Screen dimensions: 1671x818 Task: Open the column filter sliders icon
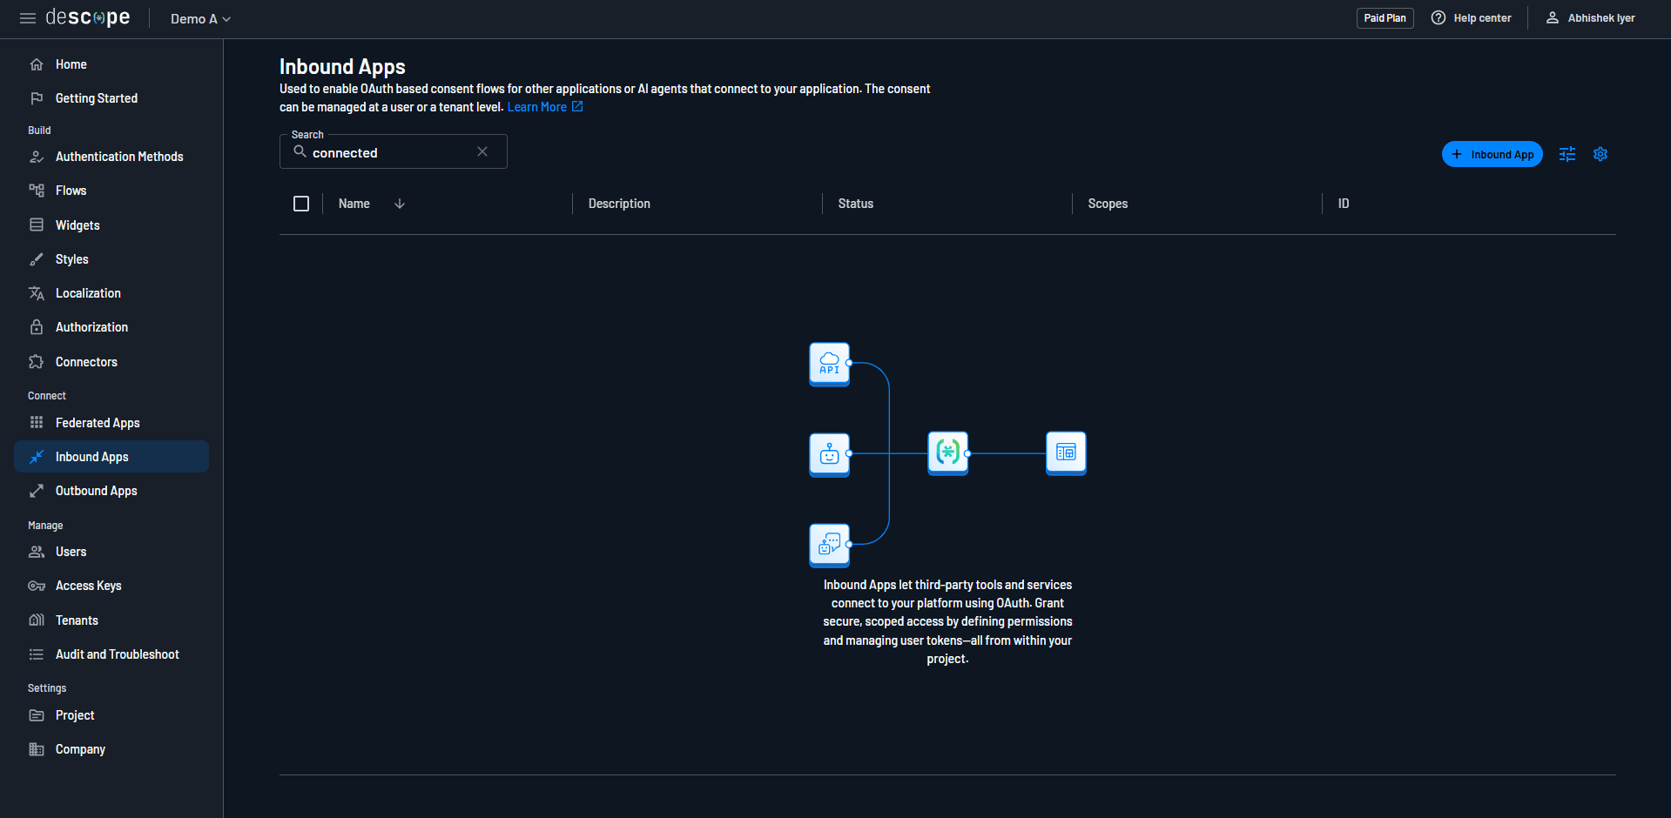tap(1567, 154)
